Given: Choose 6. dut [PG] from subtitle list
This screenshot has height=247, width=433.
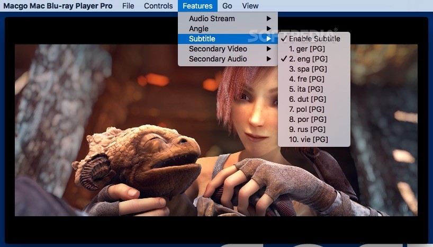Looking at the screenshot, I should click(x=307, y=99).
